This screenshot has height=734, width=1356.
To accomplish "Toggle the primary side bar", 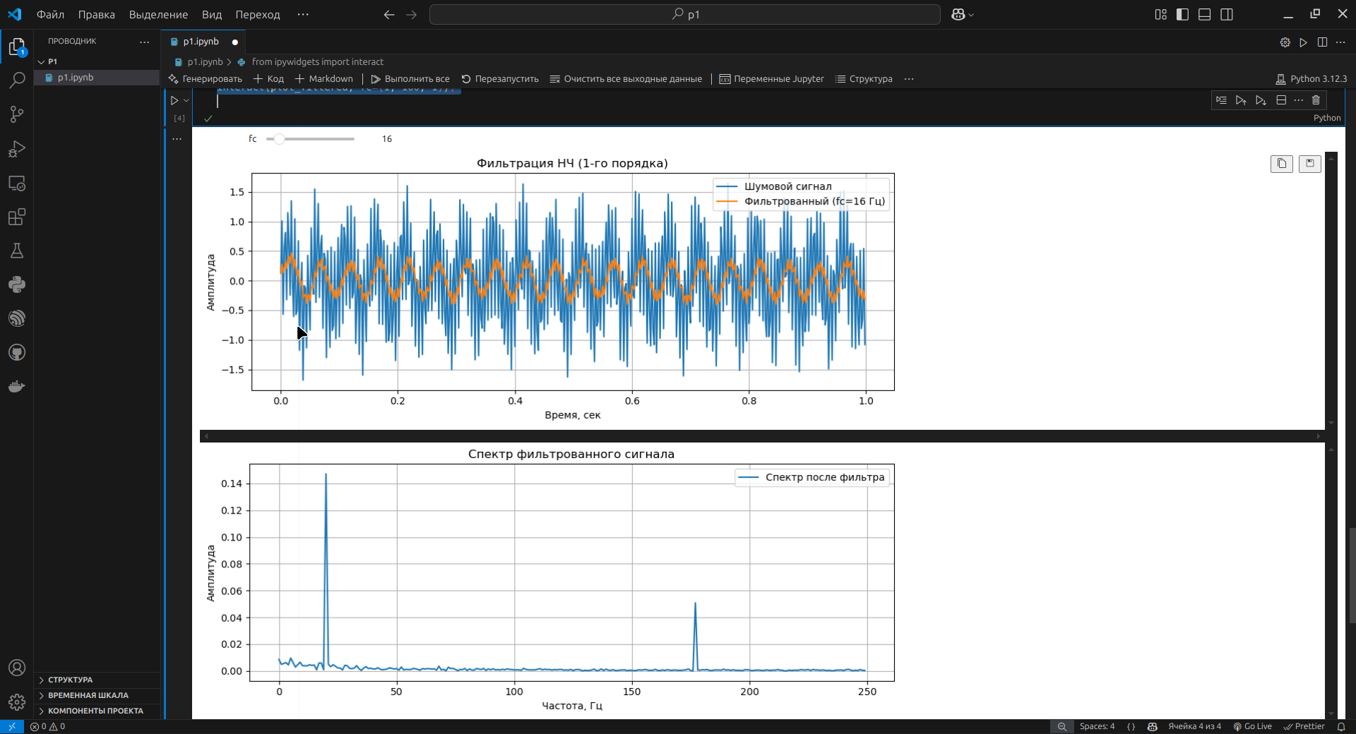I will pyautogui.click(x=1182, y=14).
